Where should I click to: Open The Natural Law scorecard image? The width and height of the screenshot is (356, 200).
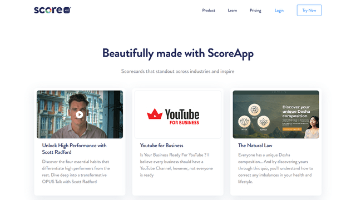coord(276,114)
